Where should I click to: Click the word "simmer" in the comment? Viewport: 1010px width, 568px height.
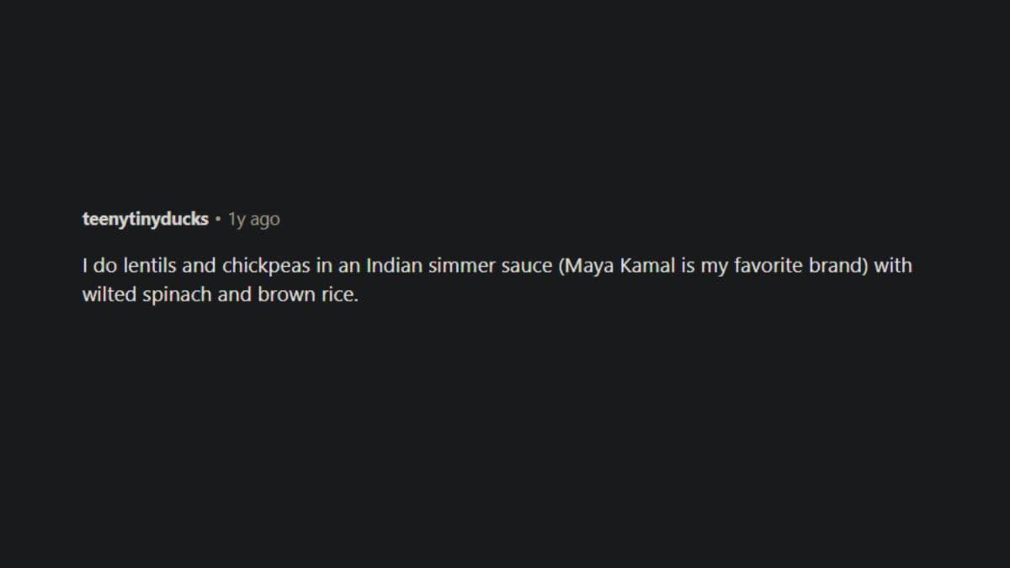(460, 267)
